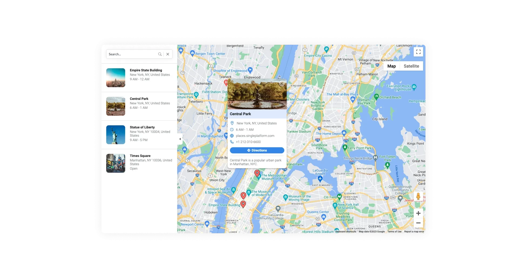Image resolution: width=527 pixels, height=278 pixels.
Task: Click the Orchard Beach map icon
Action: 376,96
